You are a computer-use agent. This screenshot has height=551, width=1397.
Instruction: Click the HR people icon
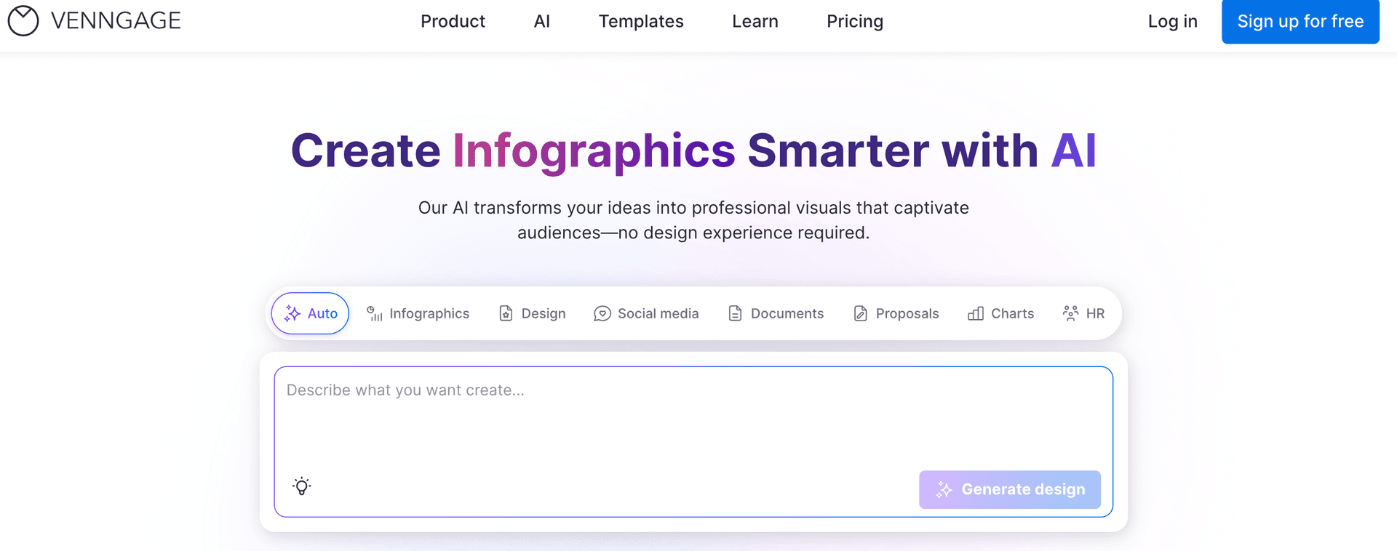[x=1070, y=313]
